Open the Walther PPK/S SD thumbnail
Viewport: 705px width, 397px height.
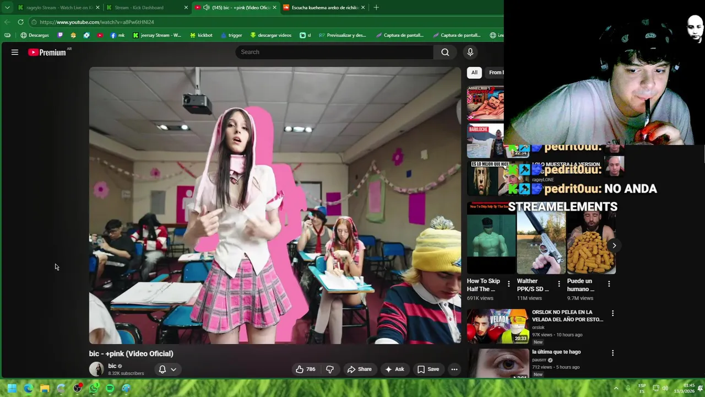tap(541, 243)
